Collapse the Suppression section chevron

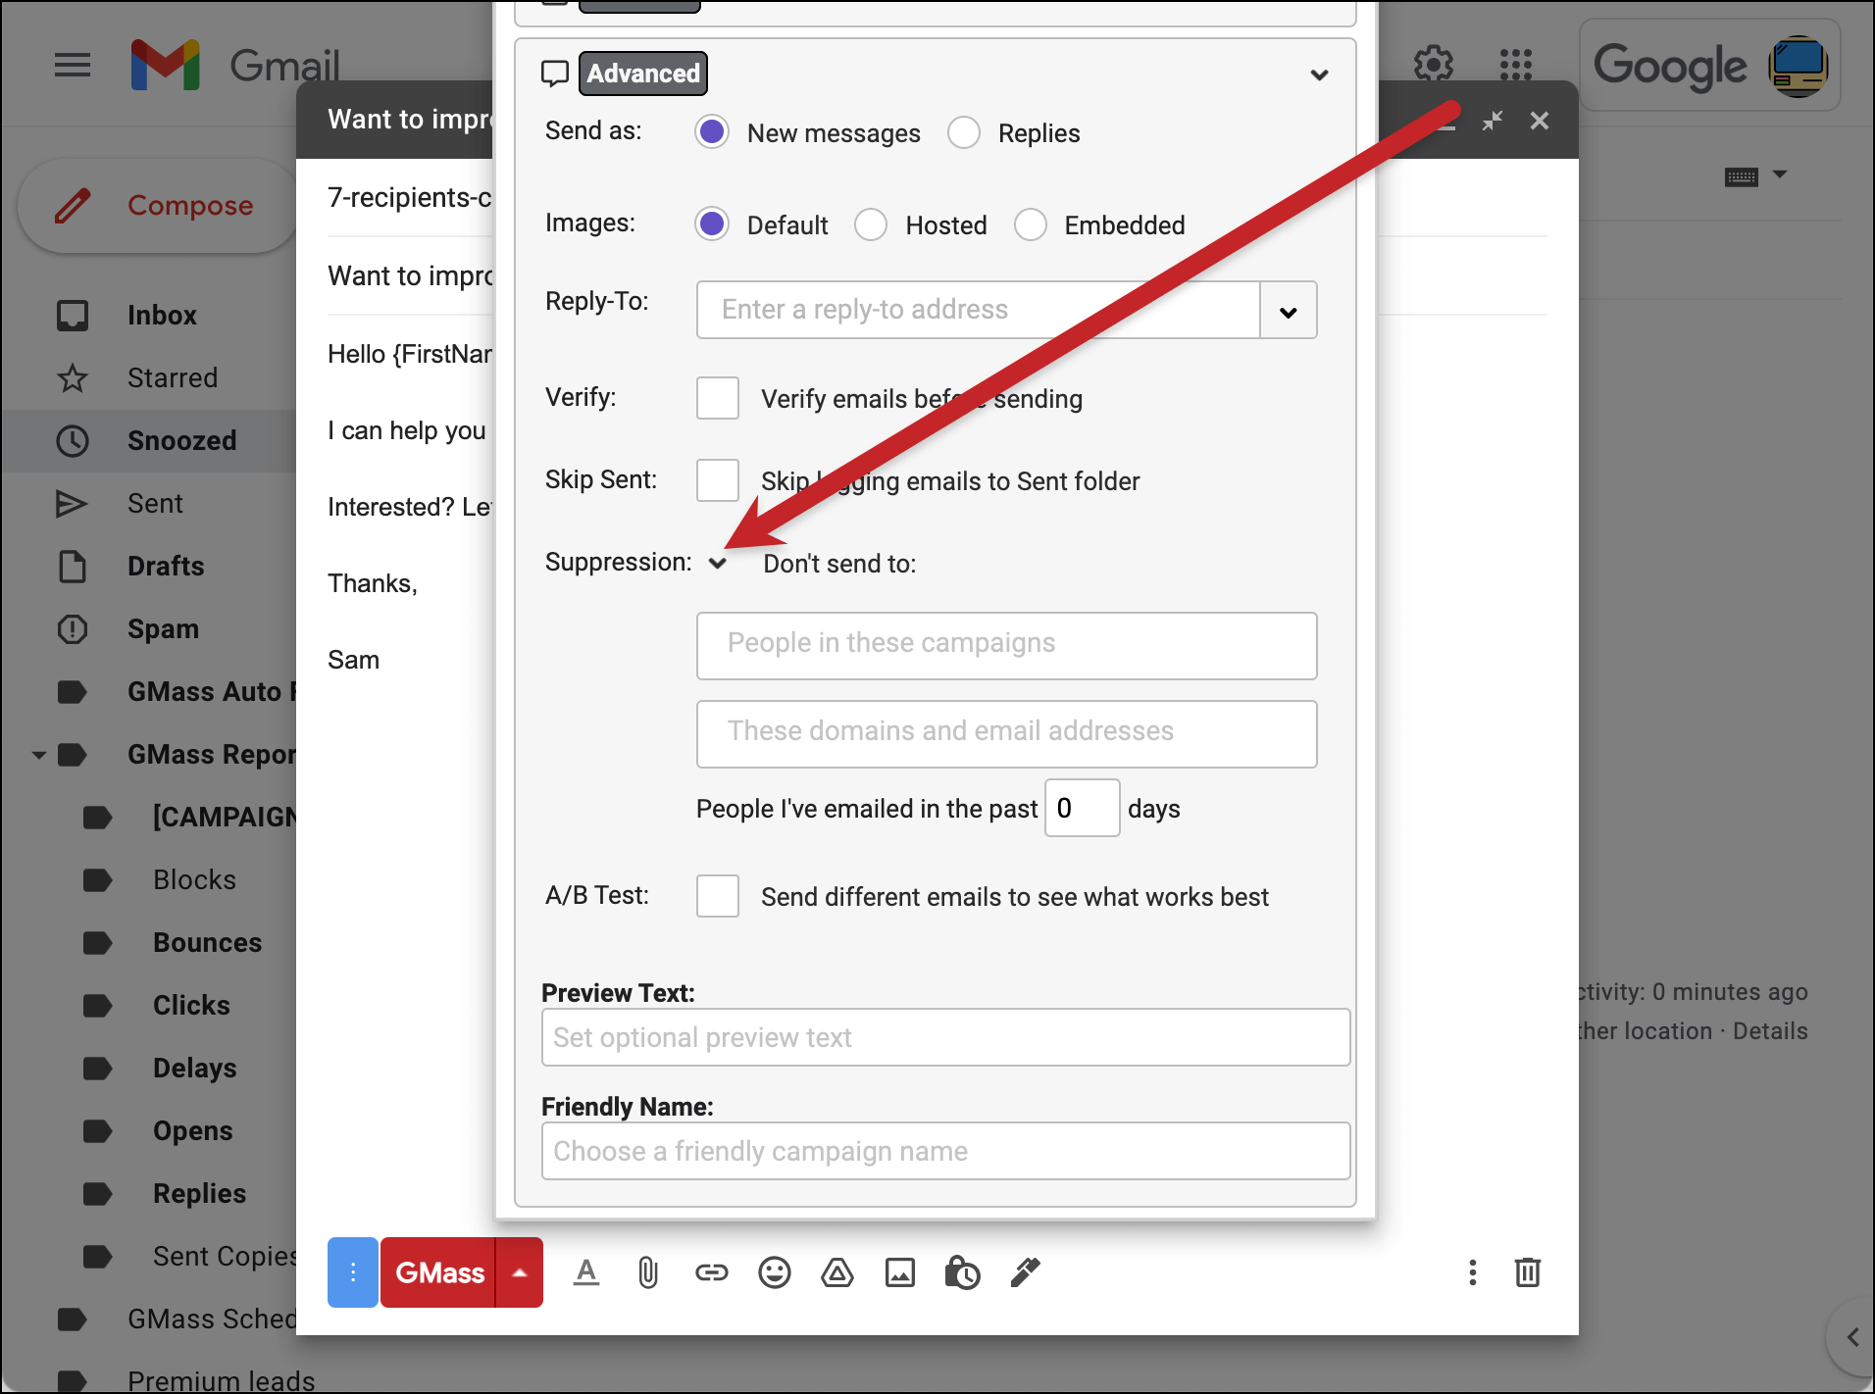[x=718, y=564]
